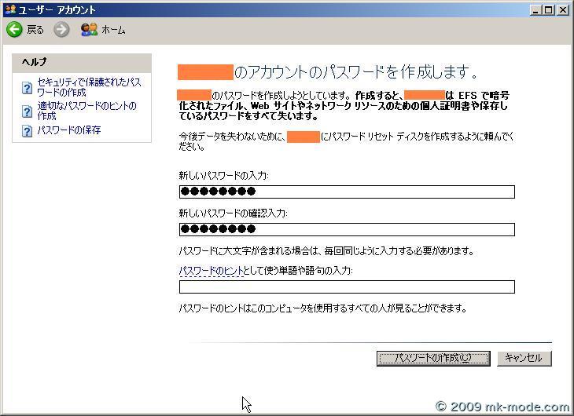Open help icon for パスワードの保存
This screenshot has height=416, width=574.
27,131
